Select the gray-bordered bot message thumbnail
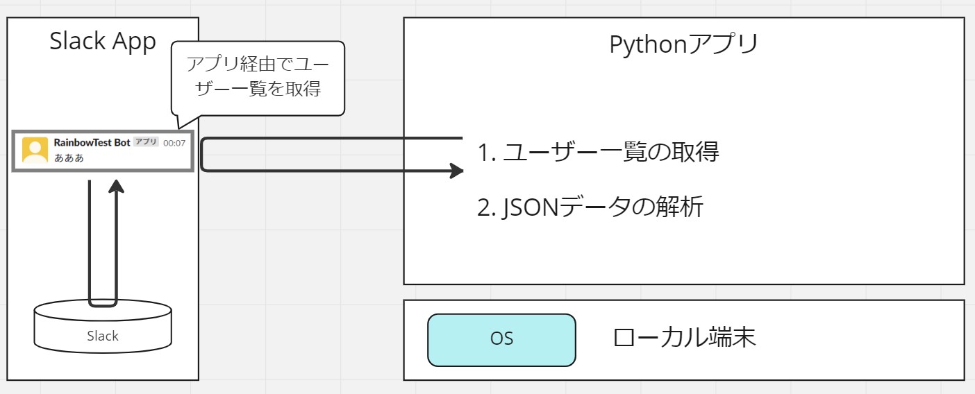 point(103,150)
